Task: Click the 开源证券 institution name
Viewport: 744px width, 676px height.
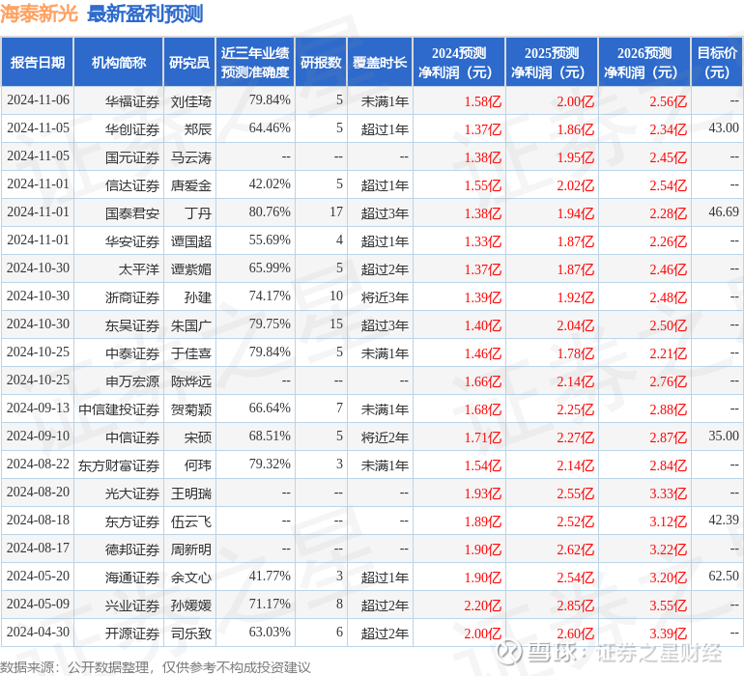Action: [132, 634]
